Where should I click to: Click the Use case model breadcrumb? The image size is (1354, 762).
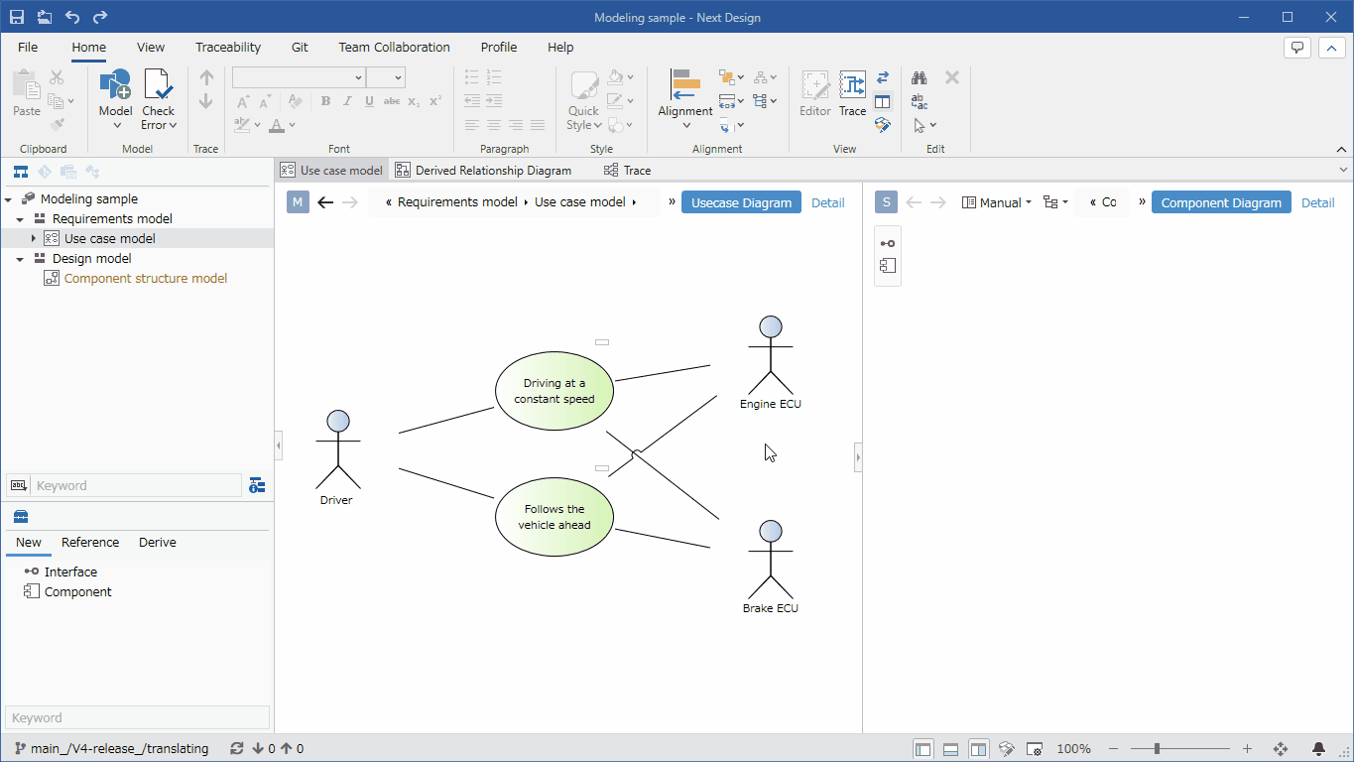click(580, 202)
